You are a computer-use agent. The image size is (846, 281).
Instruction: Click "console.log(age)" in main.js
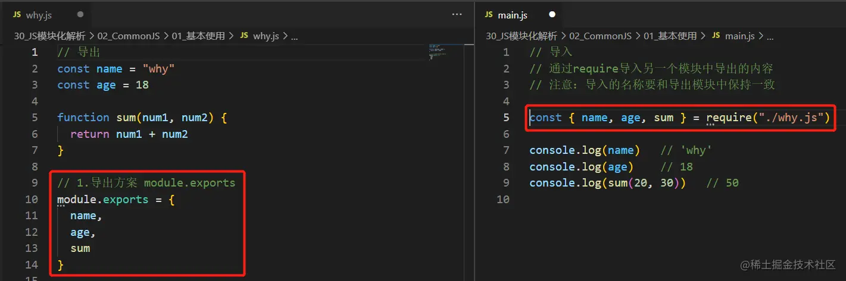click(x=582, y=167)
